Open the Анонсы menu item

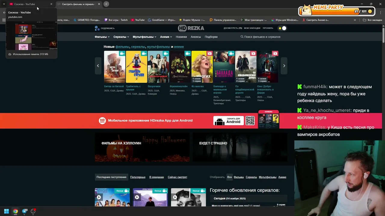point(196,37)
